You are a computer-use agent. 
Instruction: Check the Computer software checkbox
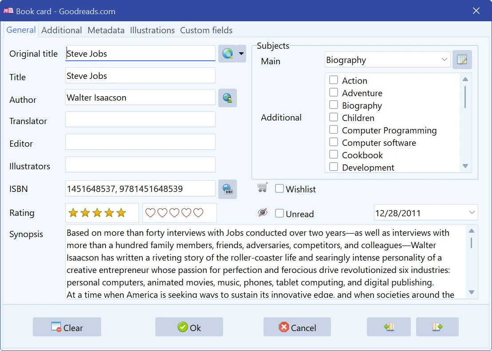click(334, 142)
